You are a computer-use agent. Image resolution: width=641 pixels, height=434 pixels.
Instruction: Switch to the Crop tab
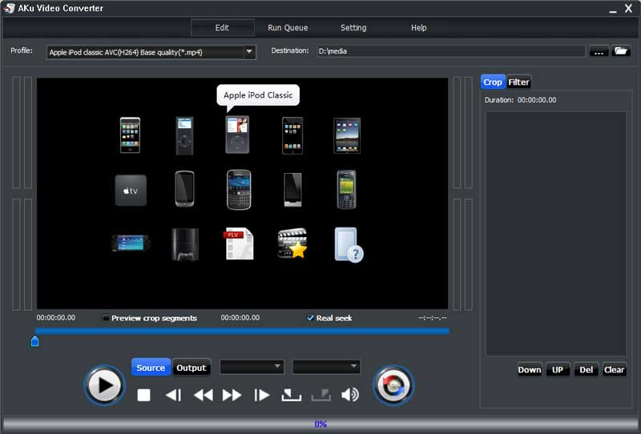493,82
